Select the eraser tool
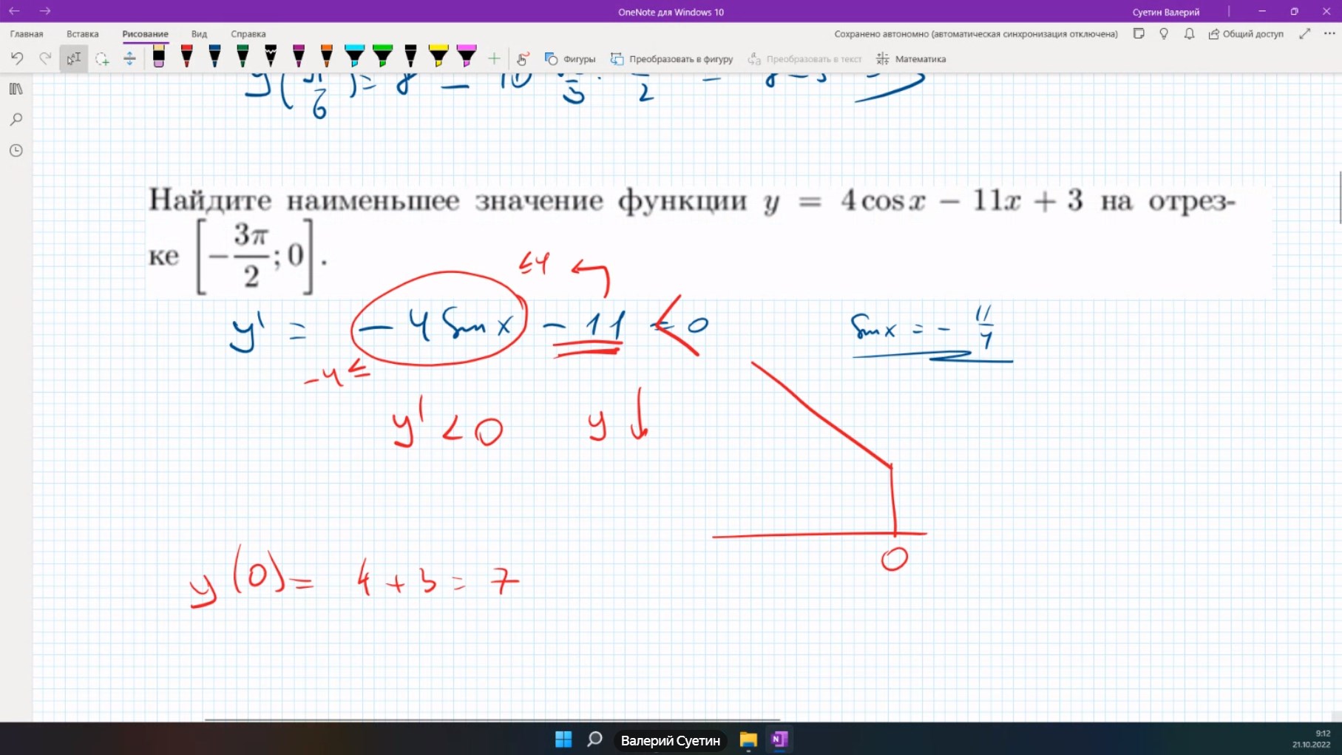The image size is (1342, 755). pos(158,58)
